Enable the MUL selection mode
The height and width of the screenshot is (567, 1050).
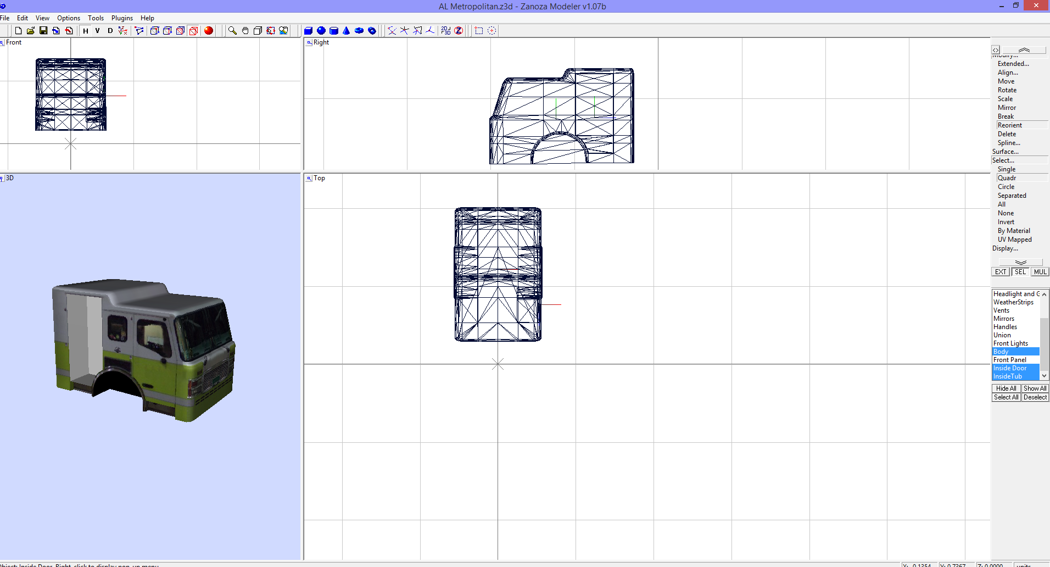point(1040,271)
